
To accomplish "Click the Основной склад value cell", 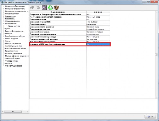I will coord(98,27).
